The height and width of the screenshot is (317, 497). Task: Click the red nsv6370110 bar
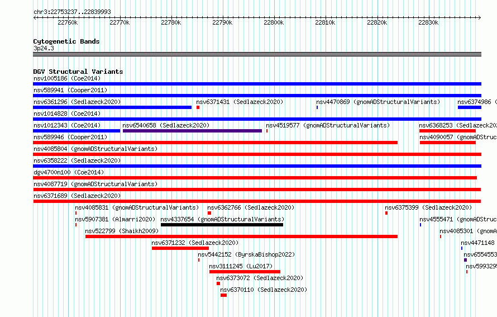tap(224, 295)
